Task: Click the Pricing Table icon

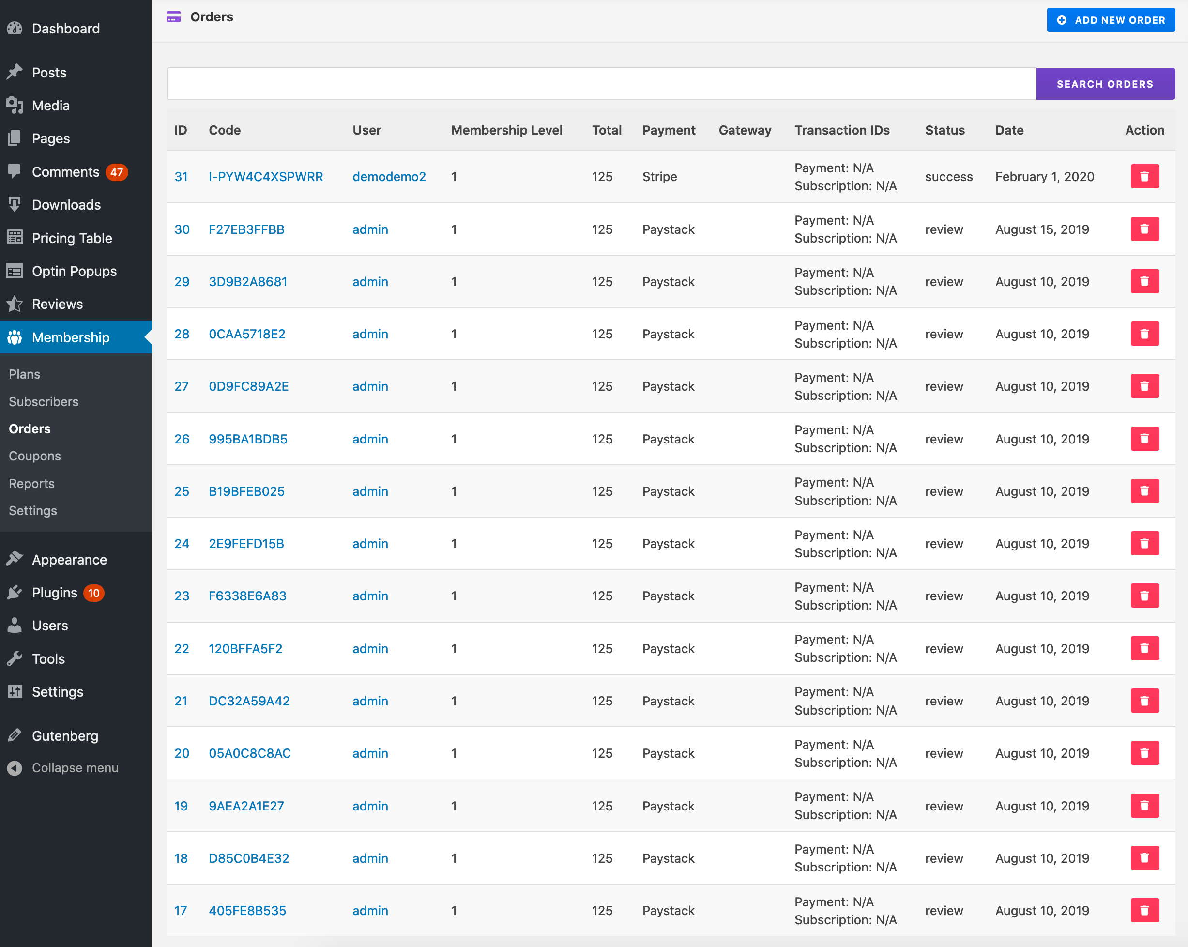Action: coord(15,238)
